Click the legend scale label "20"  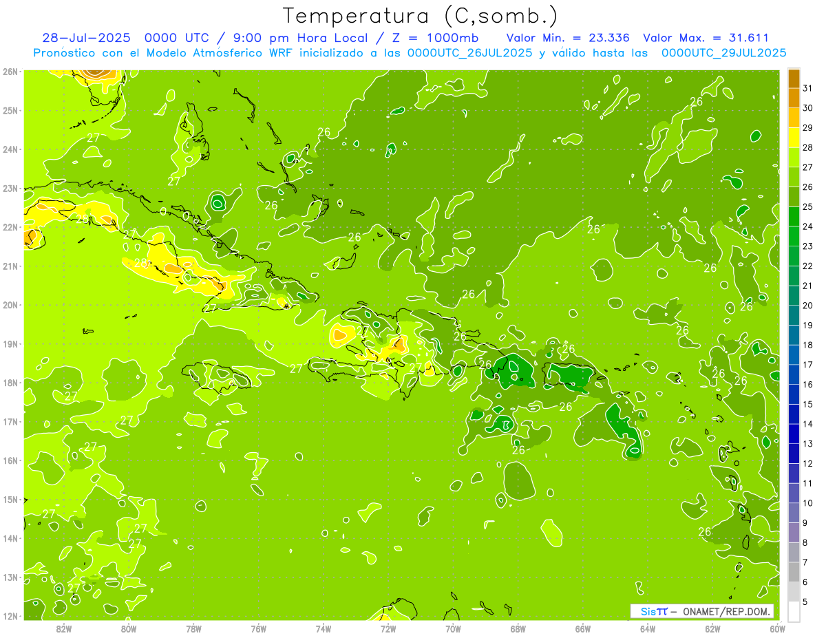pos(807,306)
